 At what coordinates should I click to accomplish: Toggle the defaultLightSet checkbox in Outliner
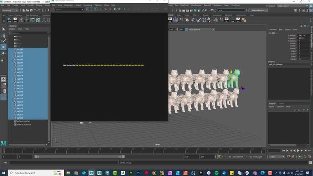tap(15, 121)
